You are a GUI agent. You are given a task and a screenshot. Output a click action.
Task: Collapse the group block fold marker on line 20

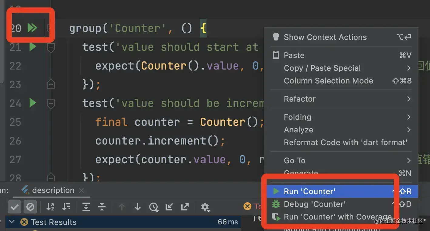click(49, 28)
